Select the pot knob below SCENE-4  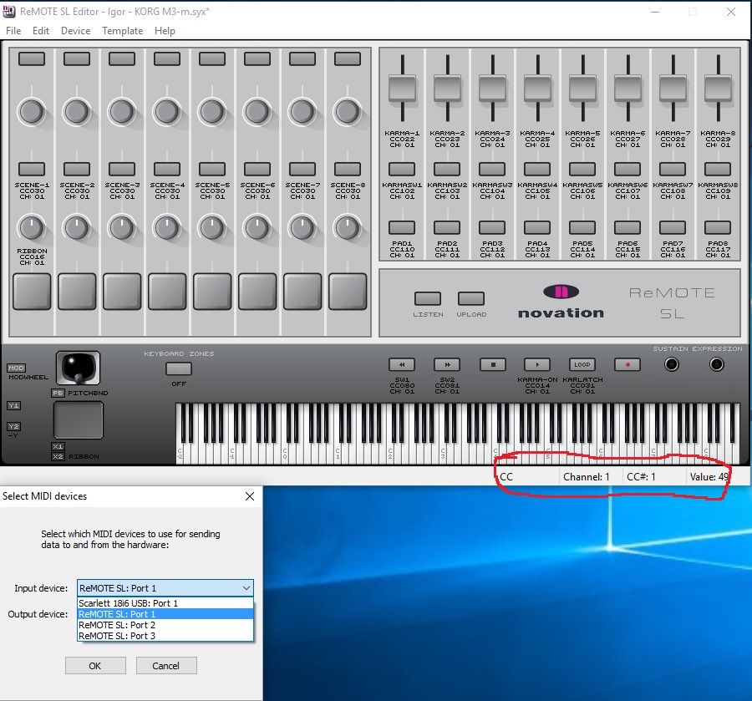pos(167,228)
